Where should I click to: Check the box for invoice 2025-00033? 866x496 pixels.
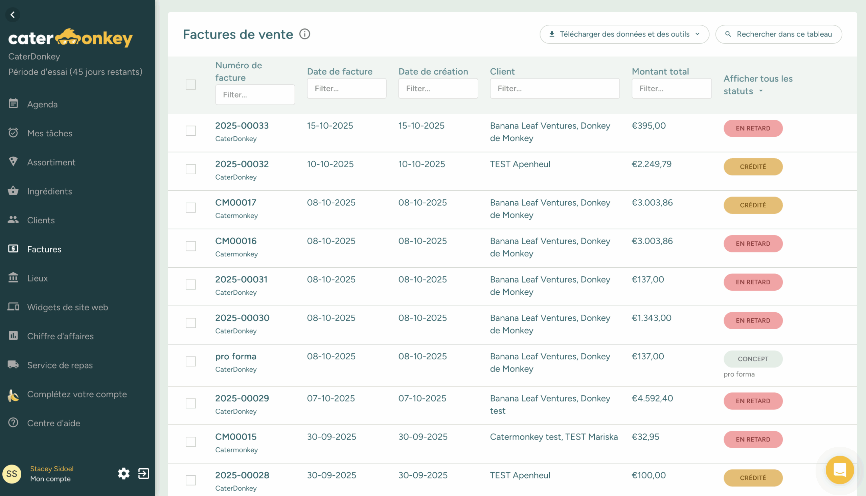point(191,131)
